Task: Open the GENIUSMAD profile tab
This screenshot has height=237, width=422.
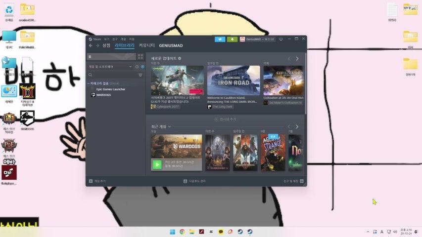Action: pyautogui.click(x=171, y=46)
